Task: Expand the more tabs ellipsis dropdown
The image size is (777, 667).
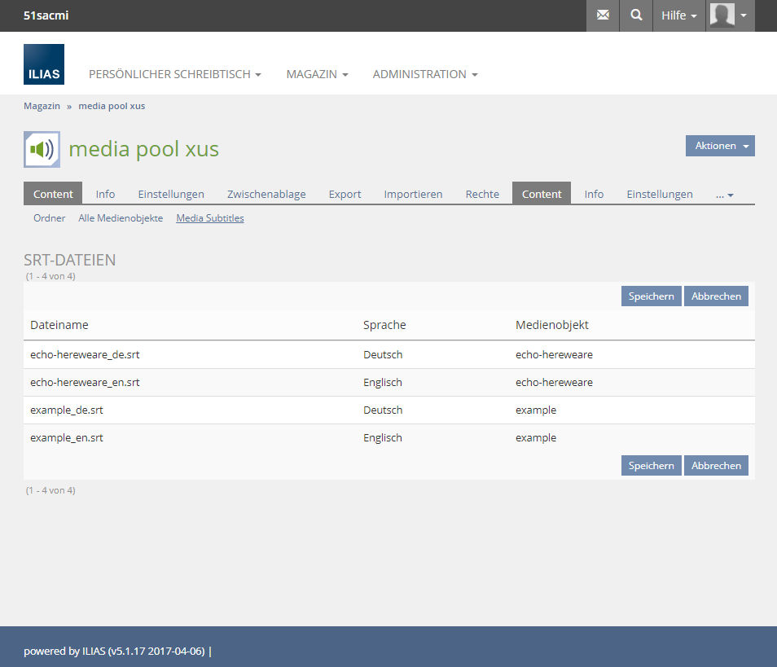Action: click(724, 195)
